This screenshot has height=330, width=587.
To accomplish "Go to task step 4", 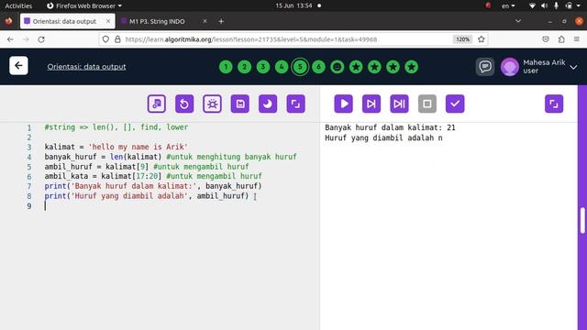I will click(282, 67).
